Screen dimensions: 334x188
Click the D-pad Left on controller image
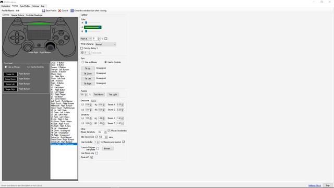pyautogui.click(x=13, y=38)
